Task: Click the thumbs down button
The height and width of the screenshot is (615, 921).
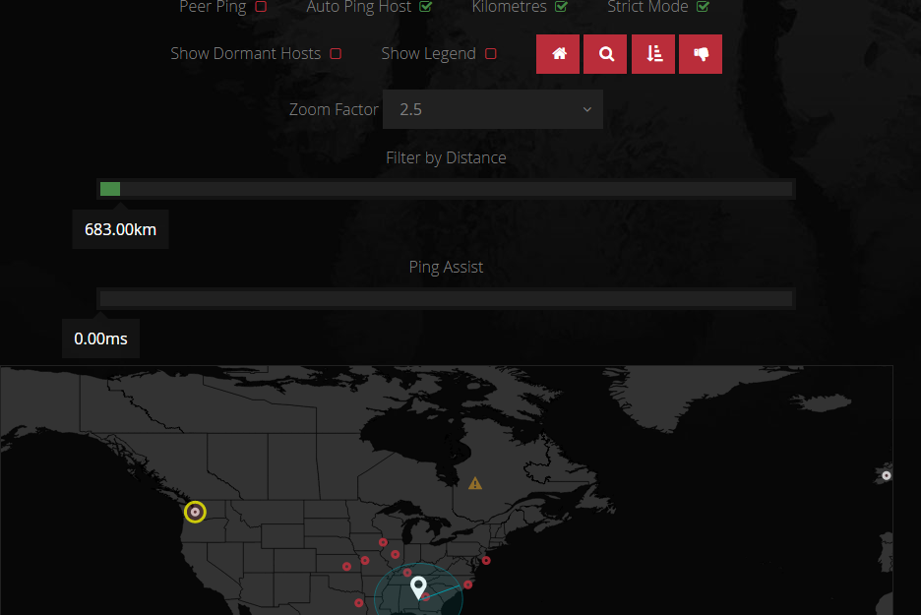Action: click(x=701, y=54)
